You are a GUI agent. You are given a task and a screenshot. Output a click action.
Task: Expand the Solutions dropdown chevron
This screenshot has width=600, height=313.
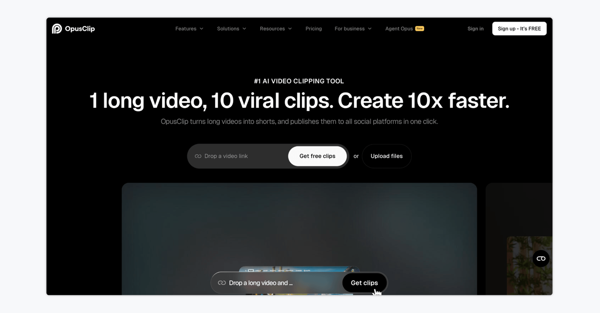pos(244,29)
